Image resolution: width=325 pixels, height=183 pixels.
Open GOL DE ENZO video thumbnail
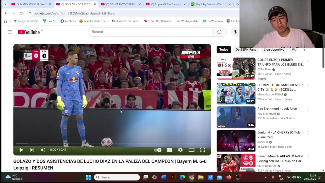pos(236,68)
